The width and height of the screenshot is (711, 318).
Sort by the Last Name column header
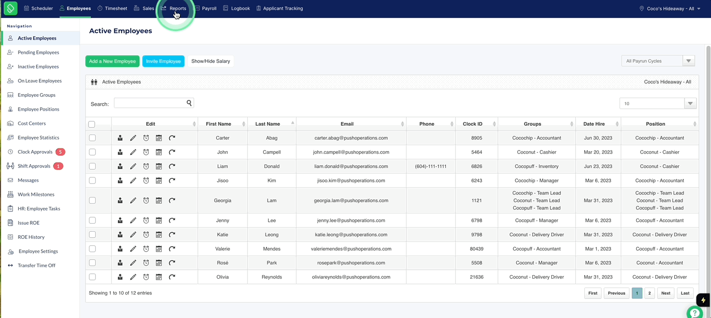pos(272,124)
